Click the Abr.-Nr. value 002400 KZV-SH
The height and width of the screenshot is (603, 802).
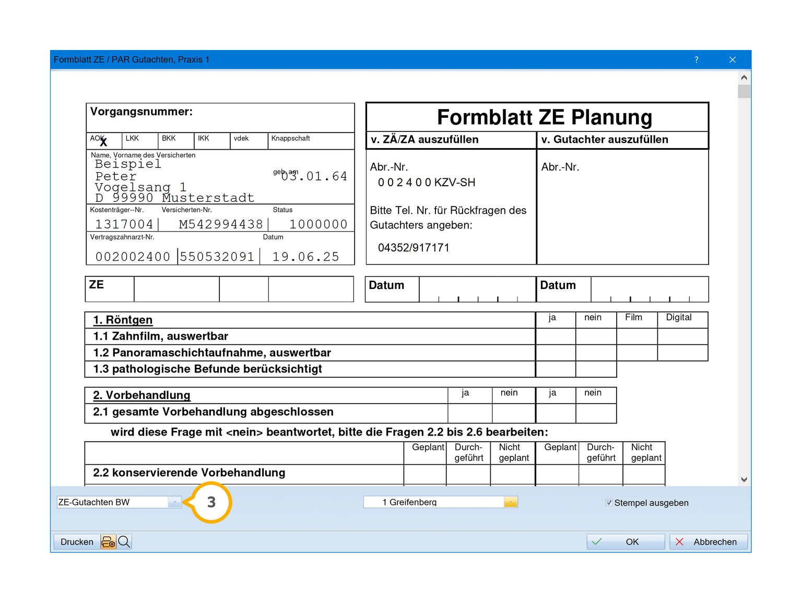pos(427,183)
